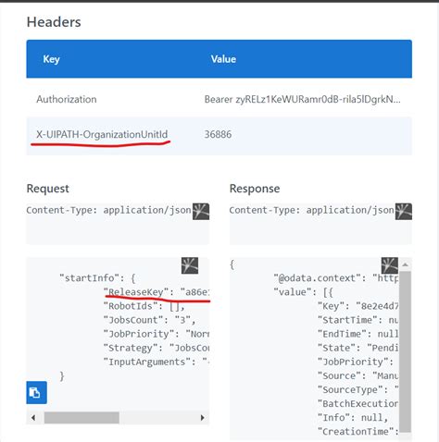Click the Headers heading
This screenshot has height=442, width=439.
click(54, 22)
